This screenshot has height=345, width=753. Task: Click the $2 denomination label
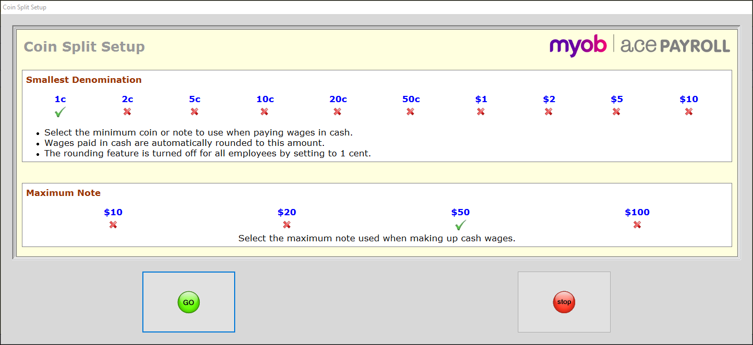tap(549, 99)
